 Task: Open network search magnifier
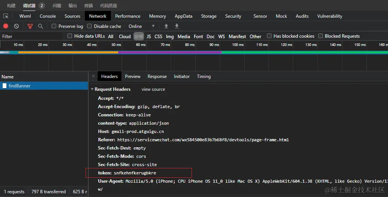coord(40,26)
